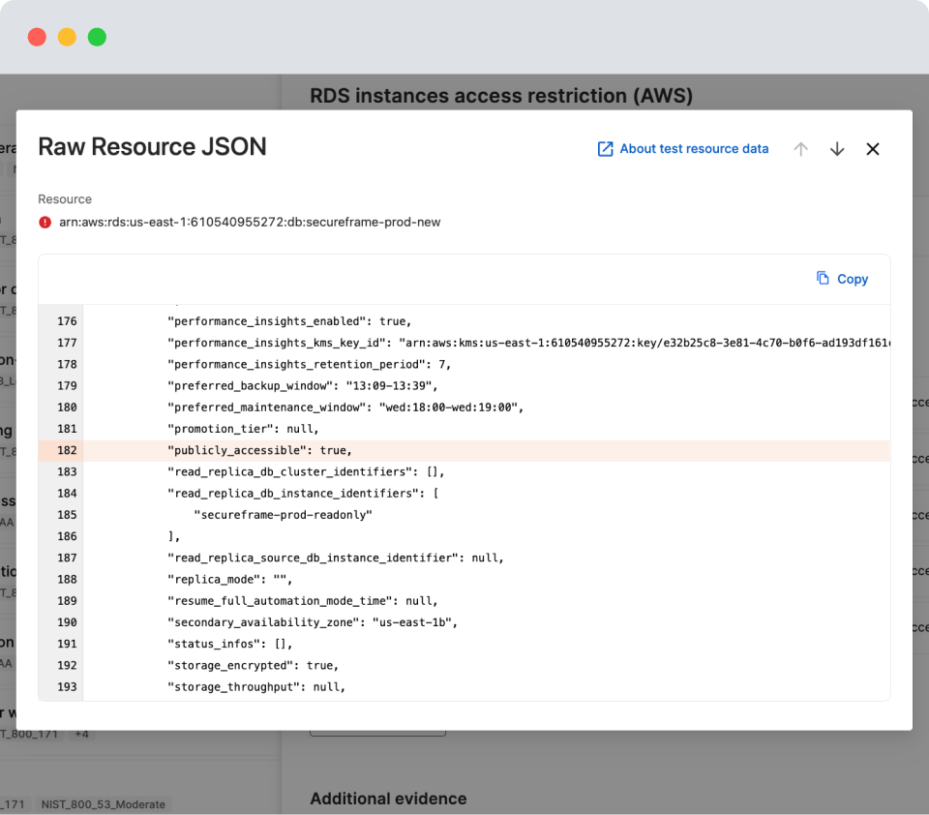Click the +4 tags badge
The image size is (929, 815).
pyautogui.click(x=81, y=735)
